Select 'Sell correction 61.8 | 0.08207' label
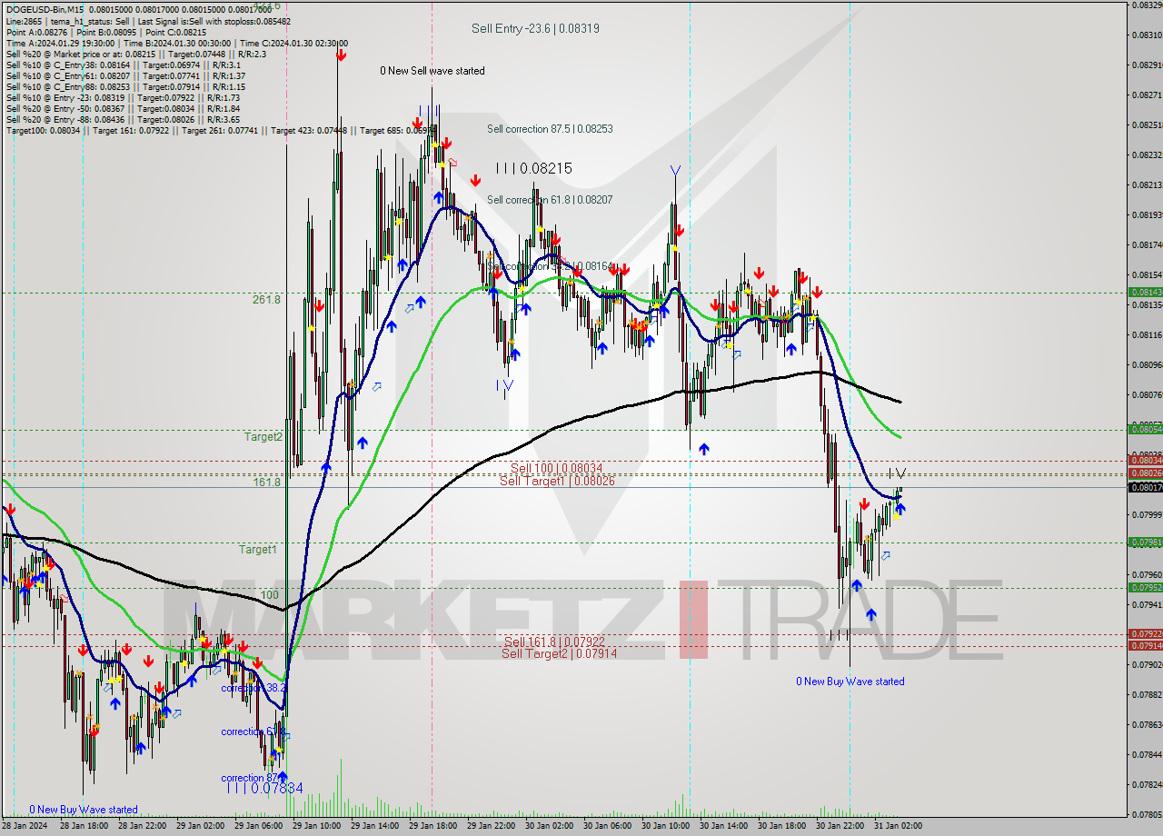 point(550,199)
